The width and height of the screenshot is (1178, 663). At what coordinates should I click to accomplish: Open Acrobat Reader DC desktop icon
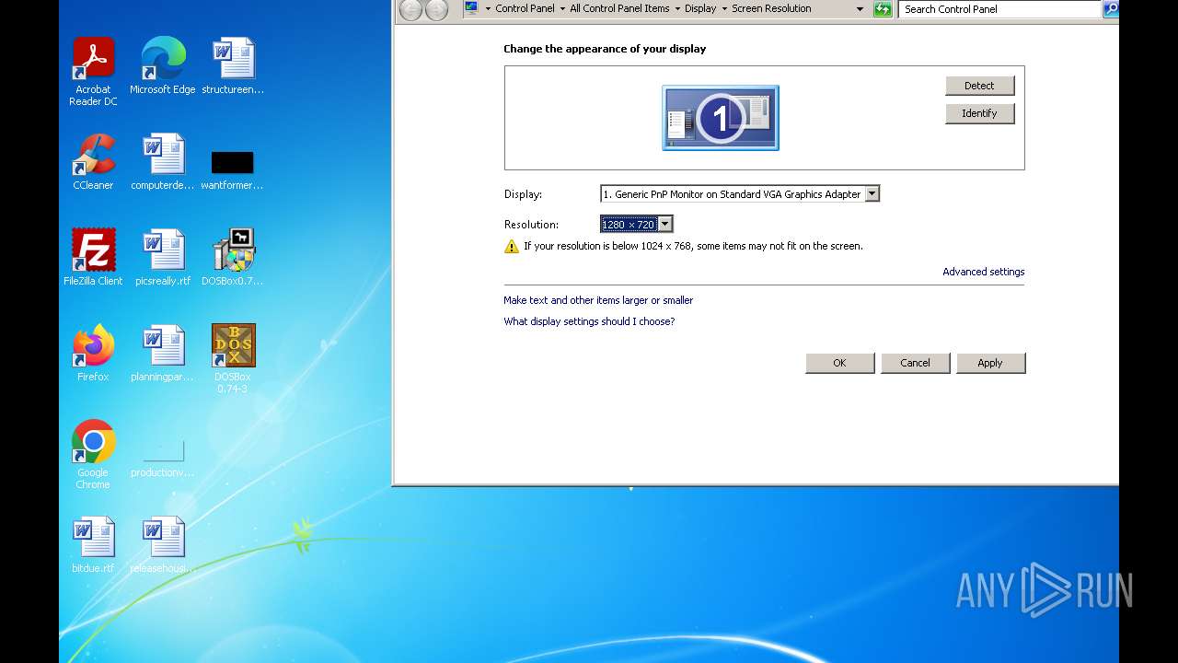pos(93,71)
